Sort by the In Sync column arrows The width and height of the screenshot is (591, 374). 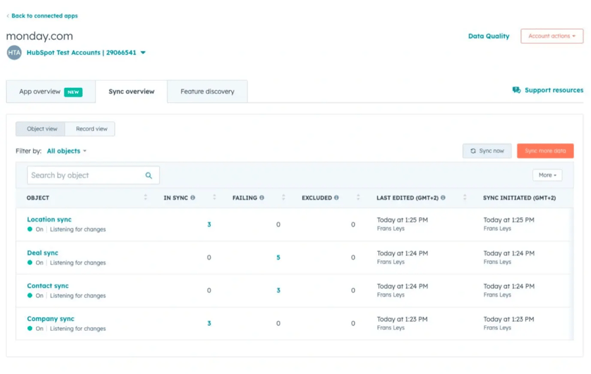[215, 197]
